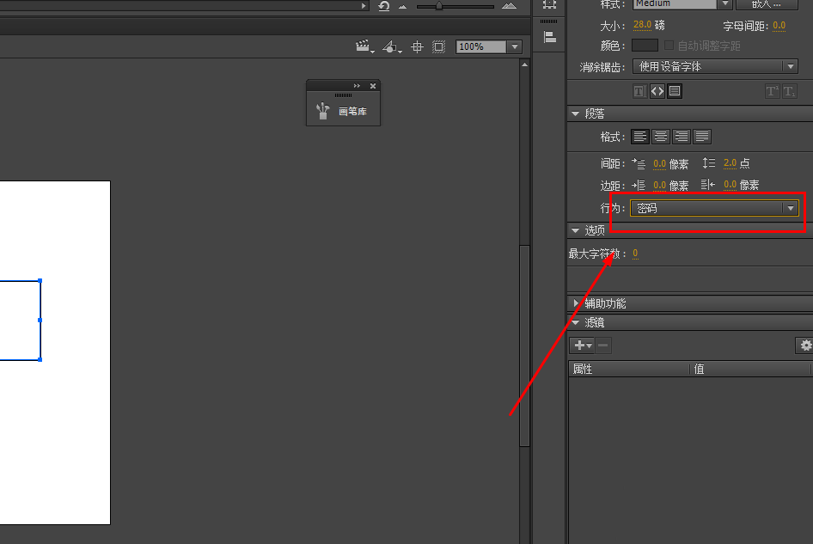Select center align paragraph format
The width and height of the screenshot is (813, 544).
661,137
